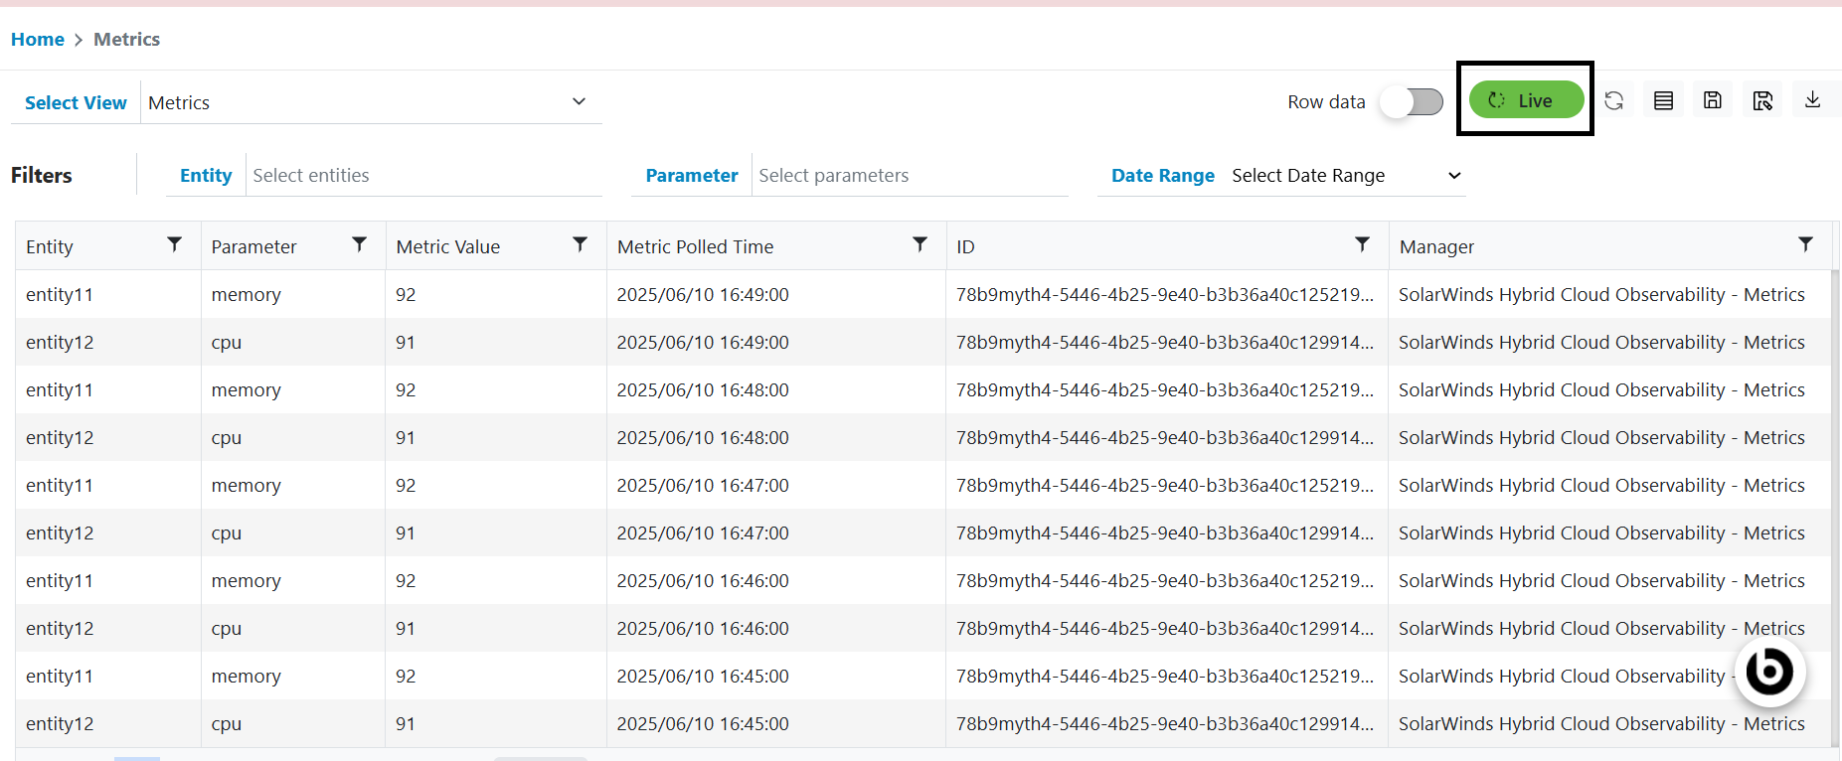1842x761 pixels.
Task: Open filter on Entity column header
Action: tap(175, 244)
